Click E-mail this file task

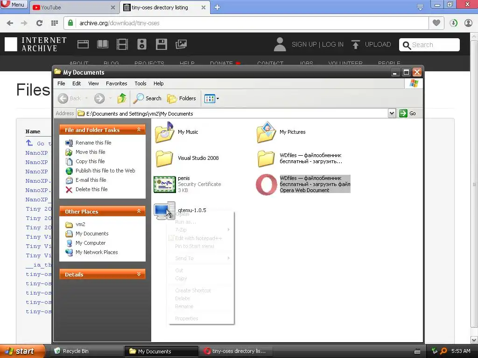click(x=91, y=180)
